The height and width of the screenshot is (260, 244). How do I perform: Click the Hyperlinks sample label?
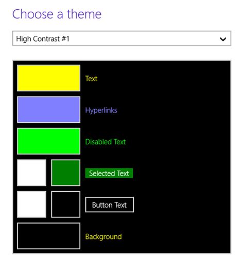click(101, 110)
